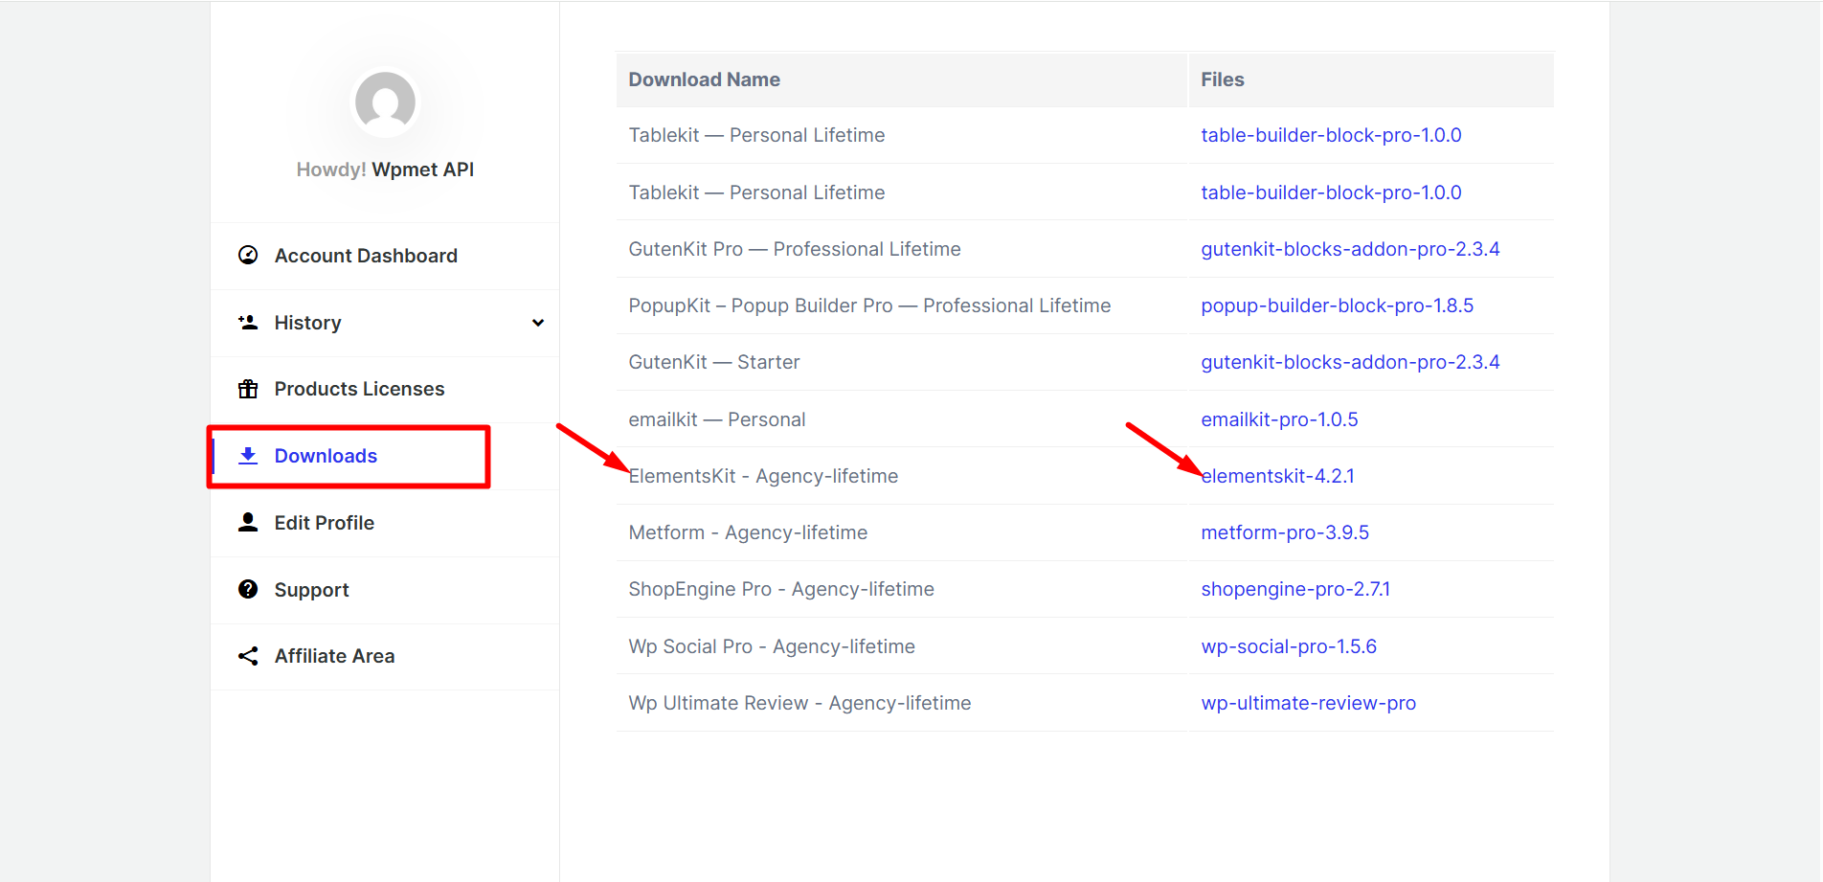The image size is (1823, 882).
Task: Click the Support question mark icon
Action: pos(248,589)
